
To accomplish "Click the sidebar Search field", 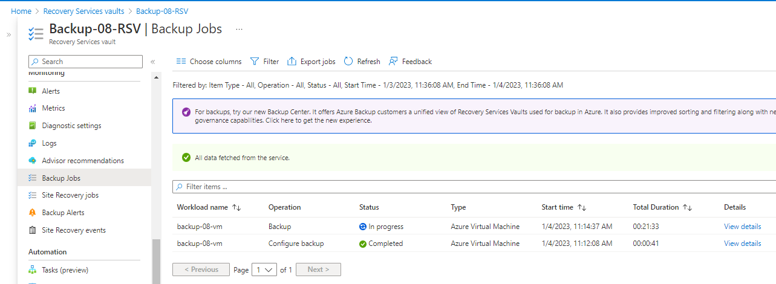I will (85, 62).
